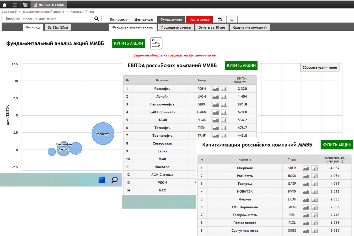Open НОВАТЭК link in capitalization table

245,191
